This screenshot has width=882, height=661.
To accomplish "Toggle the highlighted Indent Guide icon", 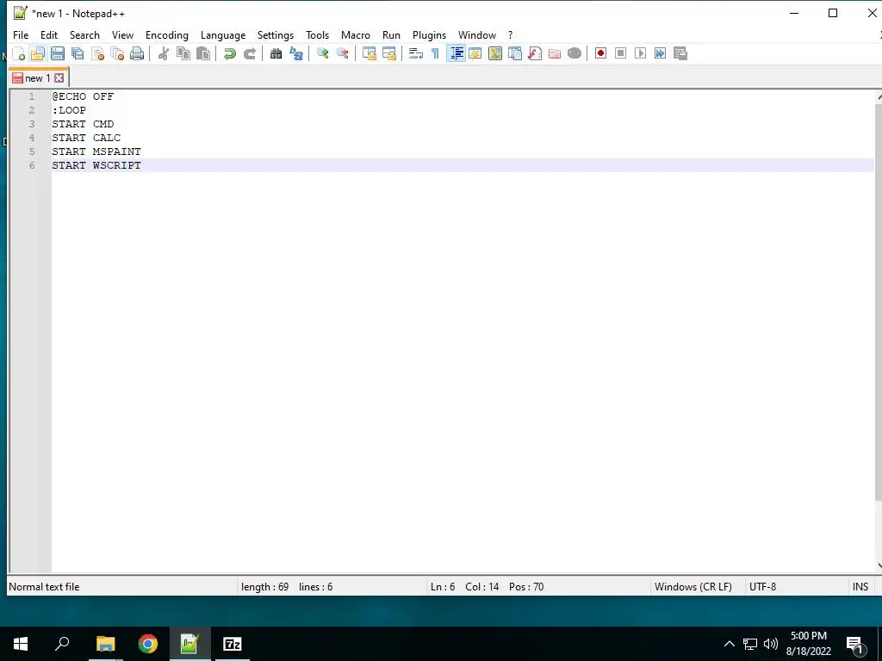I will 457,53.
